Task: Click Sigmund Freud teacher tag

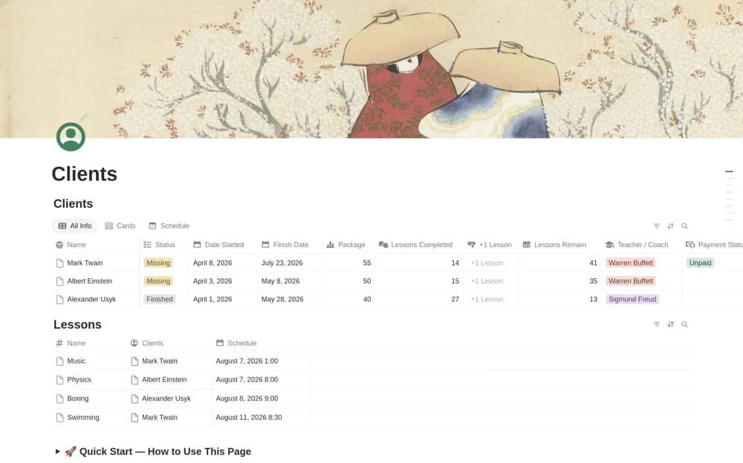Action: [632, 299]
